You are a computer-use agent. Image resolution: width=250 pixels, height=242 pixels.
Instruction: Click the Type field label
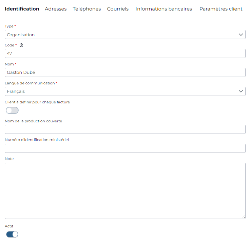click(x=9, y=26)
